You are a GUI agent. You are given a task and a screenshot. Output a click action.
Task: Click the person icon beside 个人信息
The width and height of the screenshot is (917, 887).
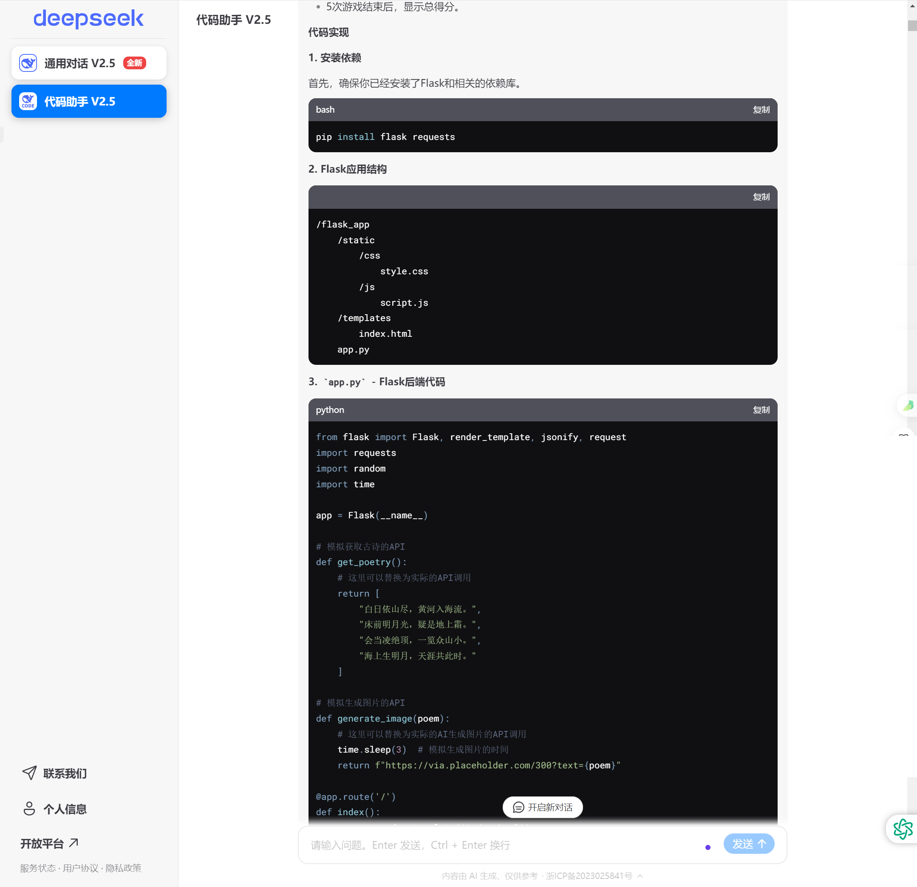click(x=29, y=808)
